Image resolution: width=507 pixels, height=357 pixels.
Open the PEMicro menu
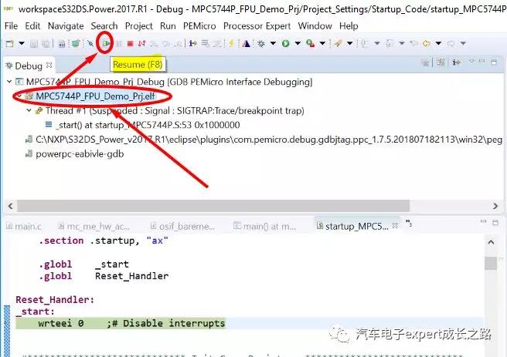coord(199,25)
